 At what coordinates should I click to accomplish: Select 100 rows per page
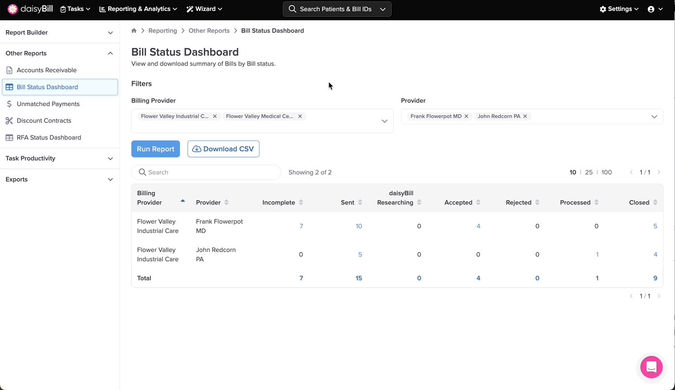[x=606, y=172]
